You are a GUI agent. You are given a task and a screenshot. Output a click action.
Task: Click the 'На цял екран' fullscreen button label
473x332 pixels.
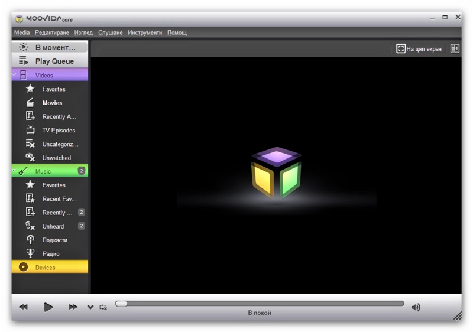(423, 49)
